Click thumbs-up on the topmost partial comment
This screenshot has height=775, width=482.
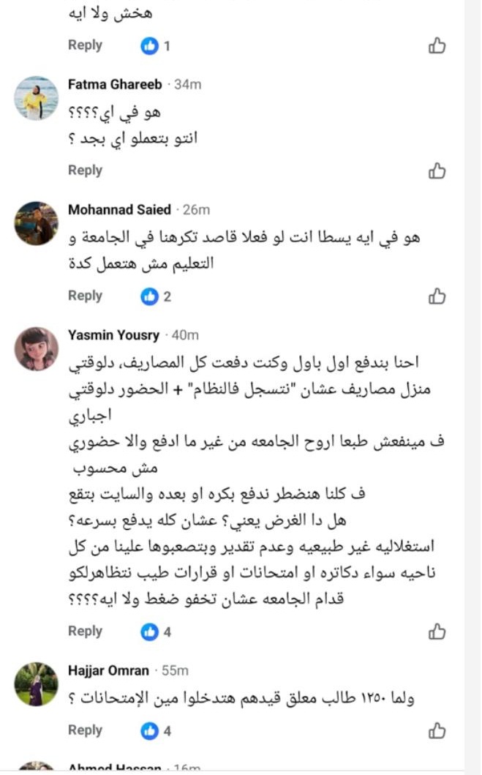437,46
